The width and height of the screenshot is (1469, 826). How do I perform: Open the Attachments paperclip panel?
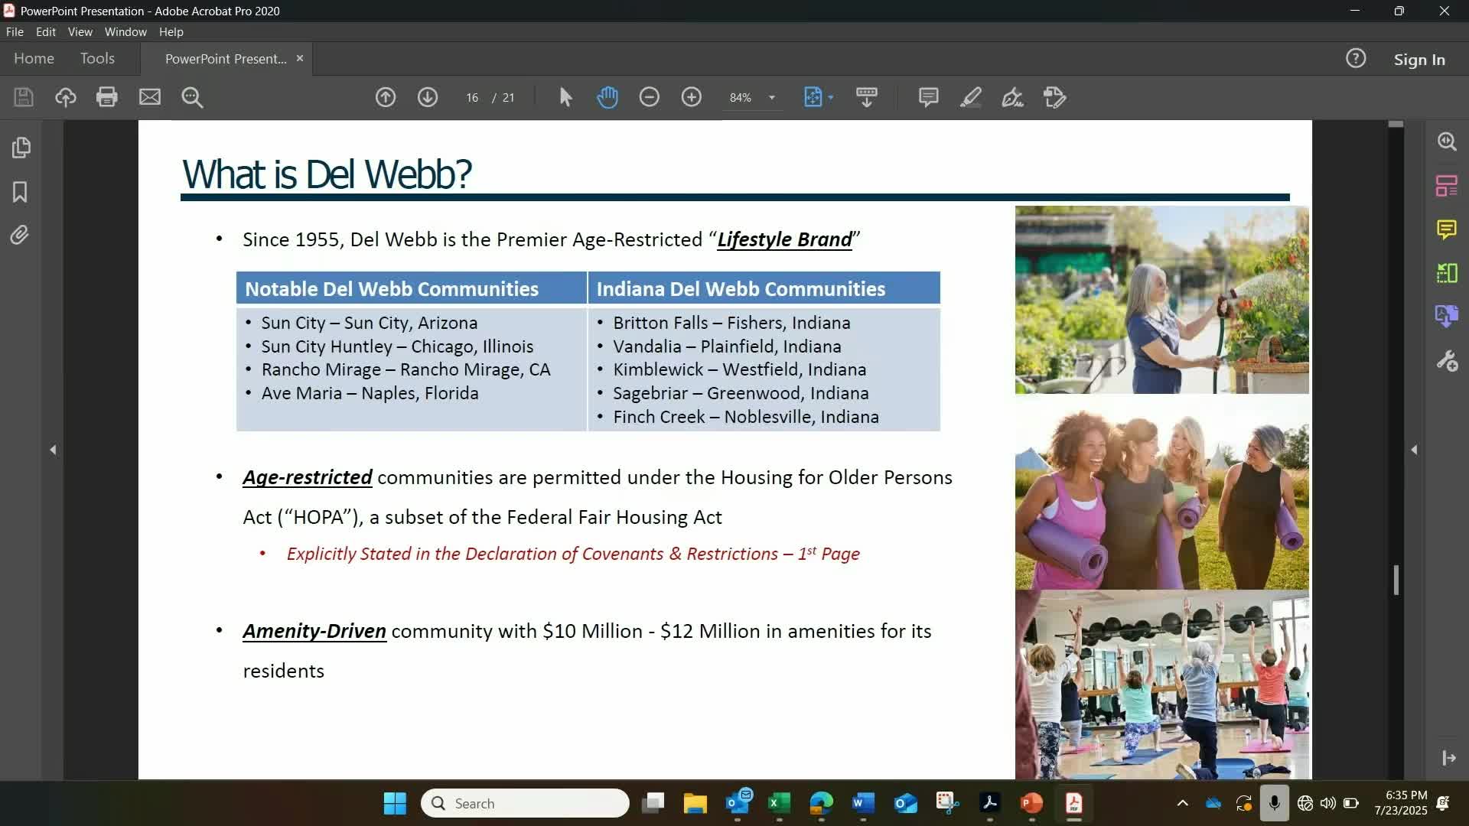[21, 235]
